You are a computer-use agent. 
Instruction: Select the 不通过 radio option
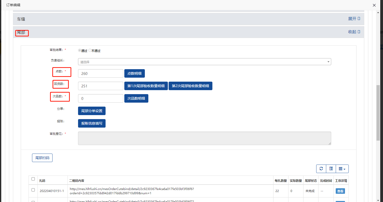coord(90,50)
